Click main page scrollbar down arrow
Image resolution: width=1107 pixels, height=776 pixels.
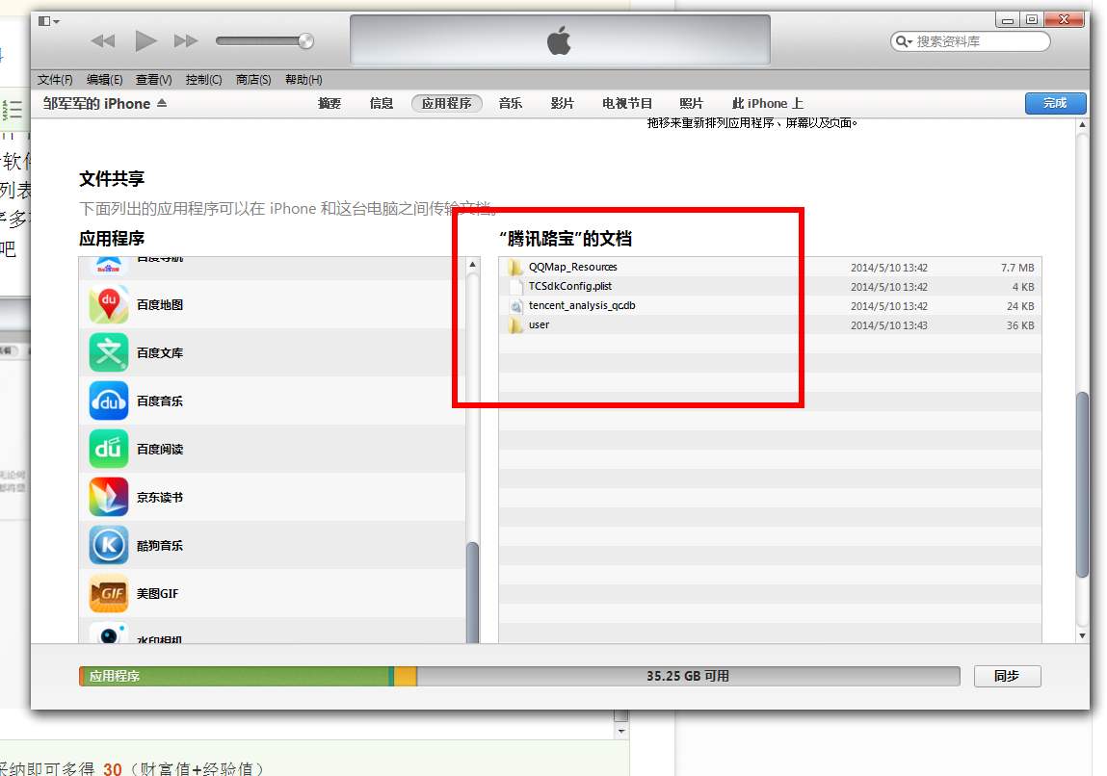pyautogui.click(x=1082, y=635)
